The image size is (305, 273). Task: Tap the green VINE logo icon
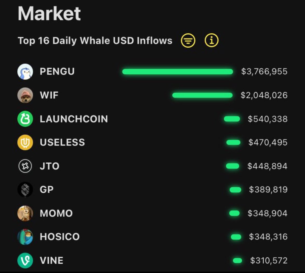pos(25,260)
